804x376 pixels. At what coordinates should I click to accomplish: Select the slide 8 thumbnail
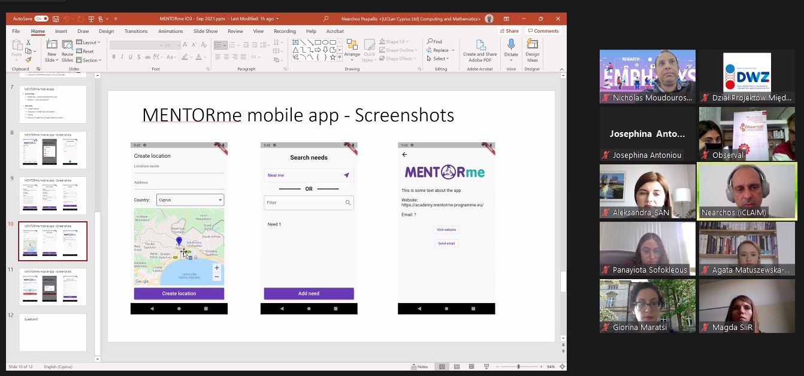pos(53,150)
